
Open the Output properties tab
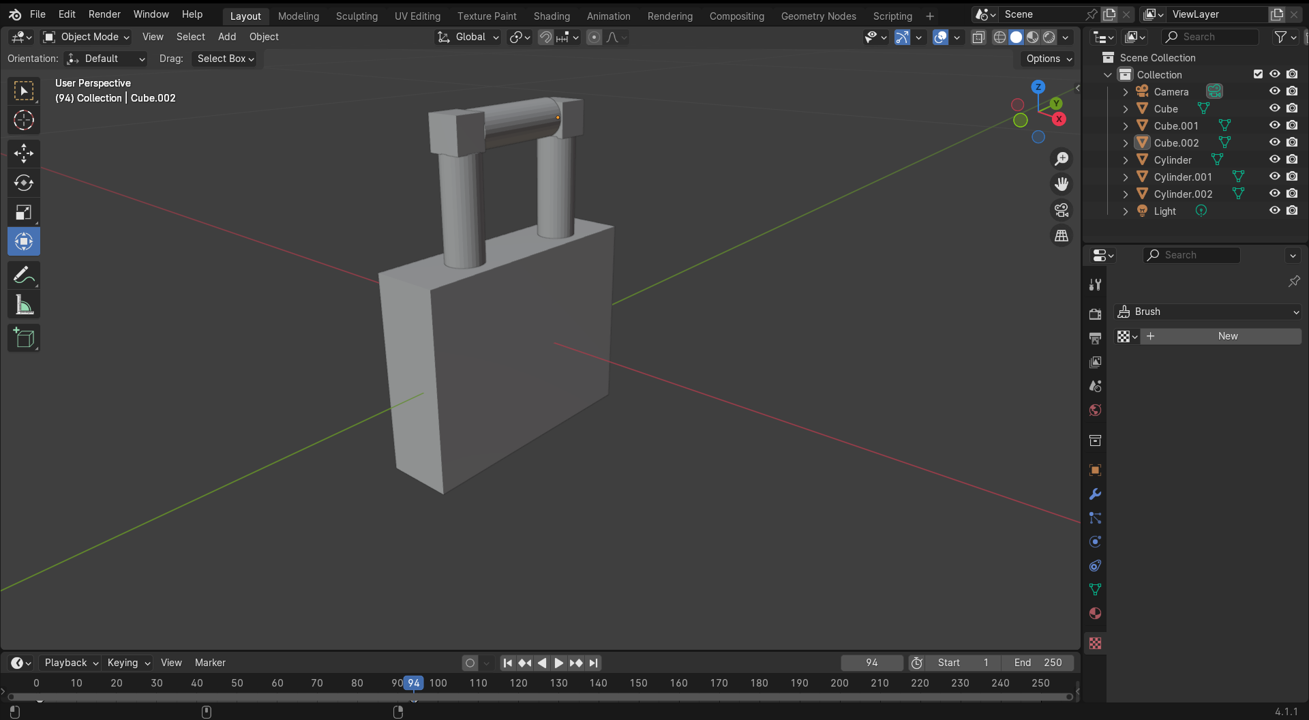[x=1095, y=338]
